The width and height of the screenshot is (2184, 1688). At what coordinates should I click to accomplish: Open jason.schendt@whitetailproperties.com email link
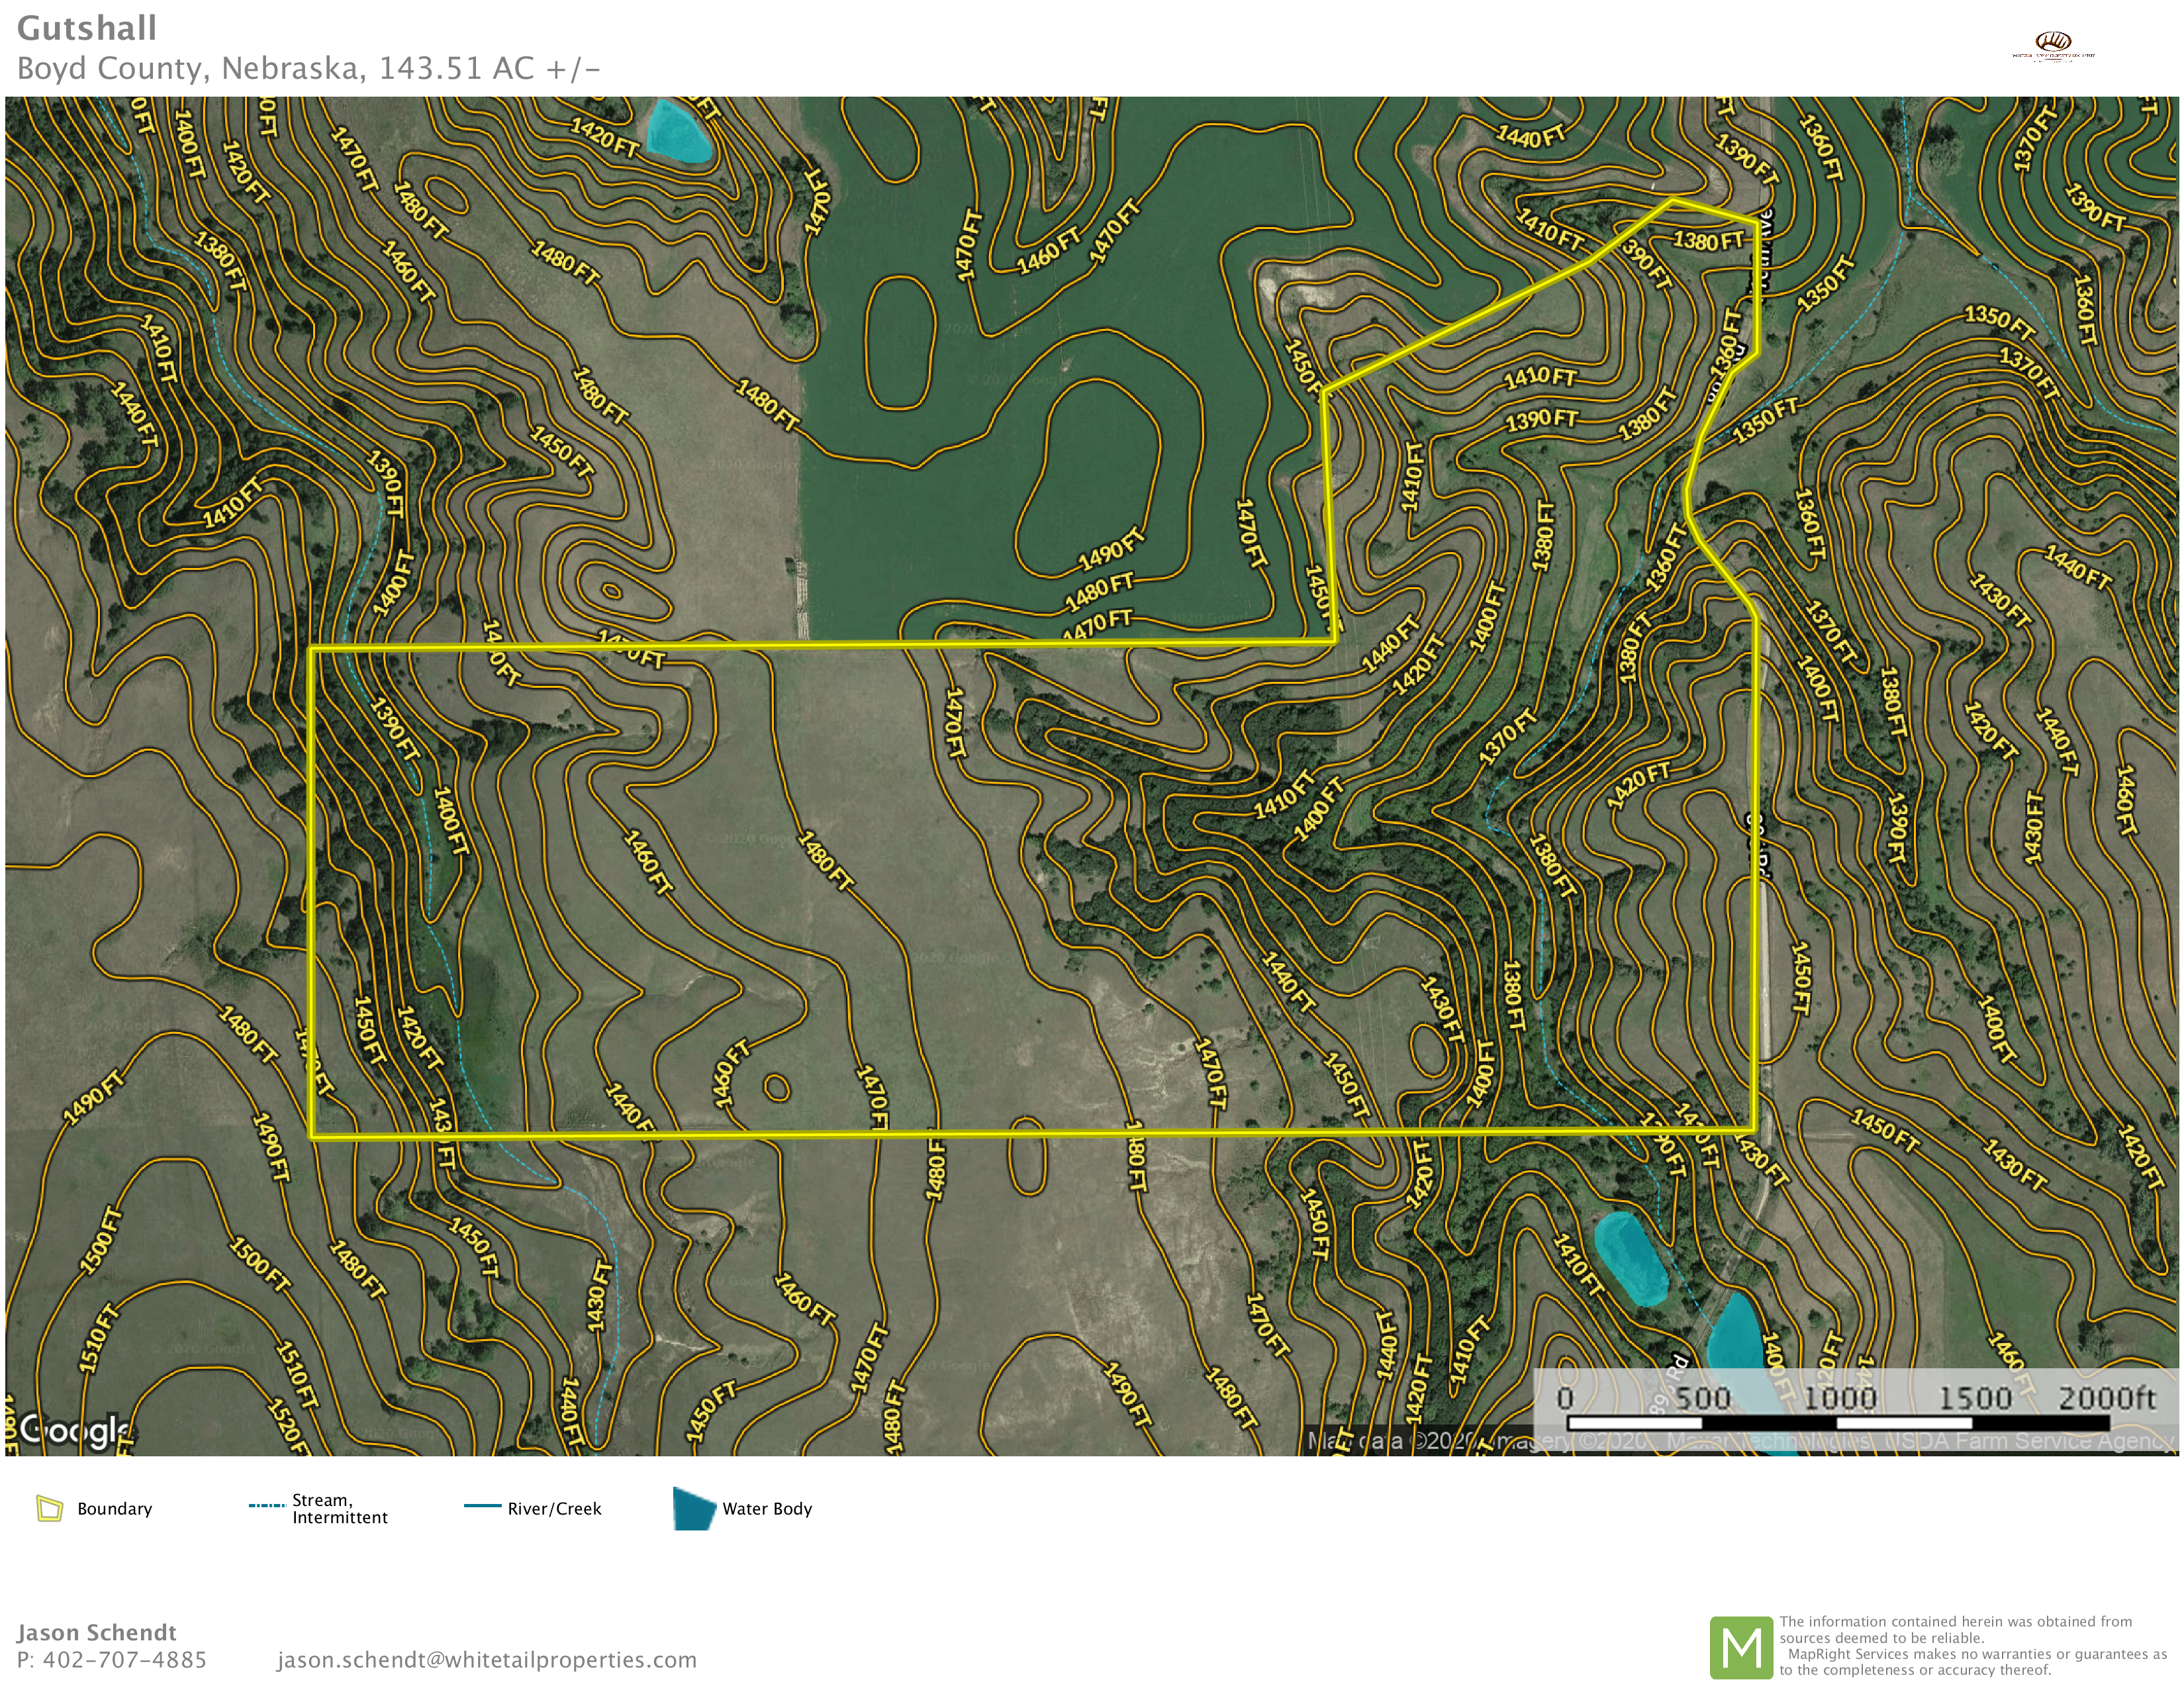pyautogui.click(x=486, y=1660)
